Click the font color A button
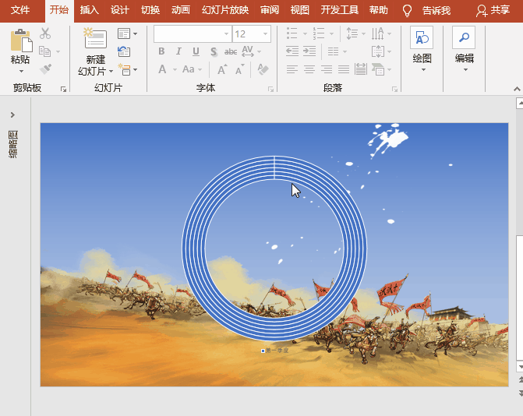Viewport: 523px width, 416px height. tap(162, 69)
